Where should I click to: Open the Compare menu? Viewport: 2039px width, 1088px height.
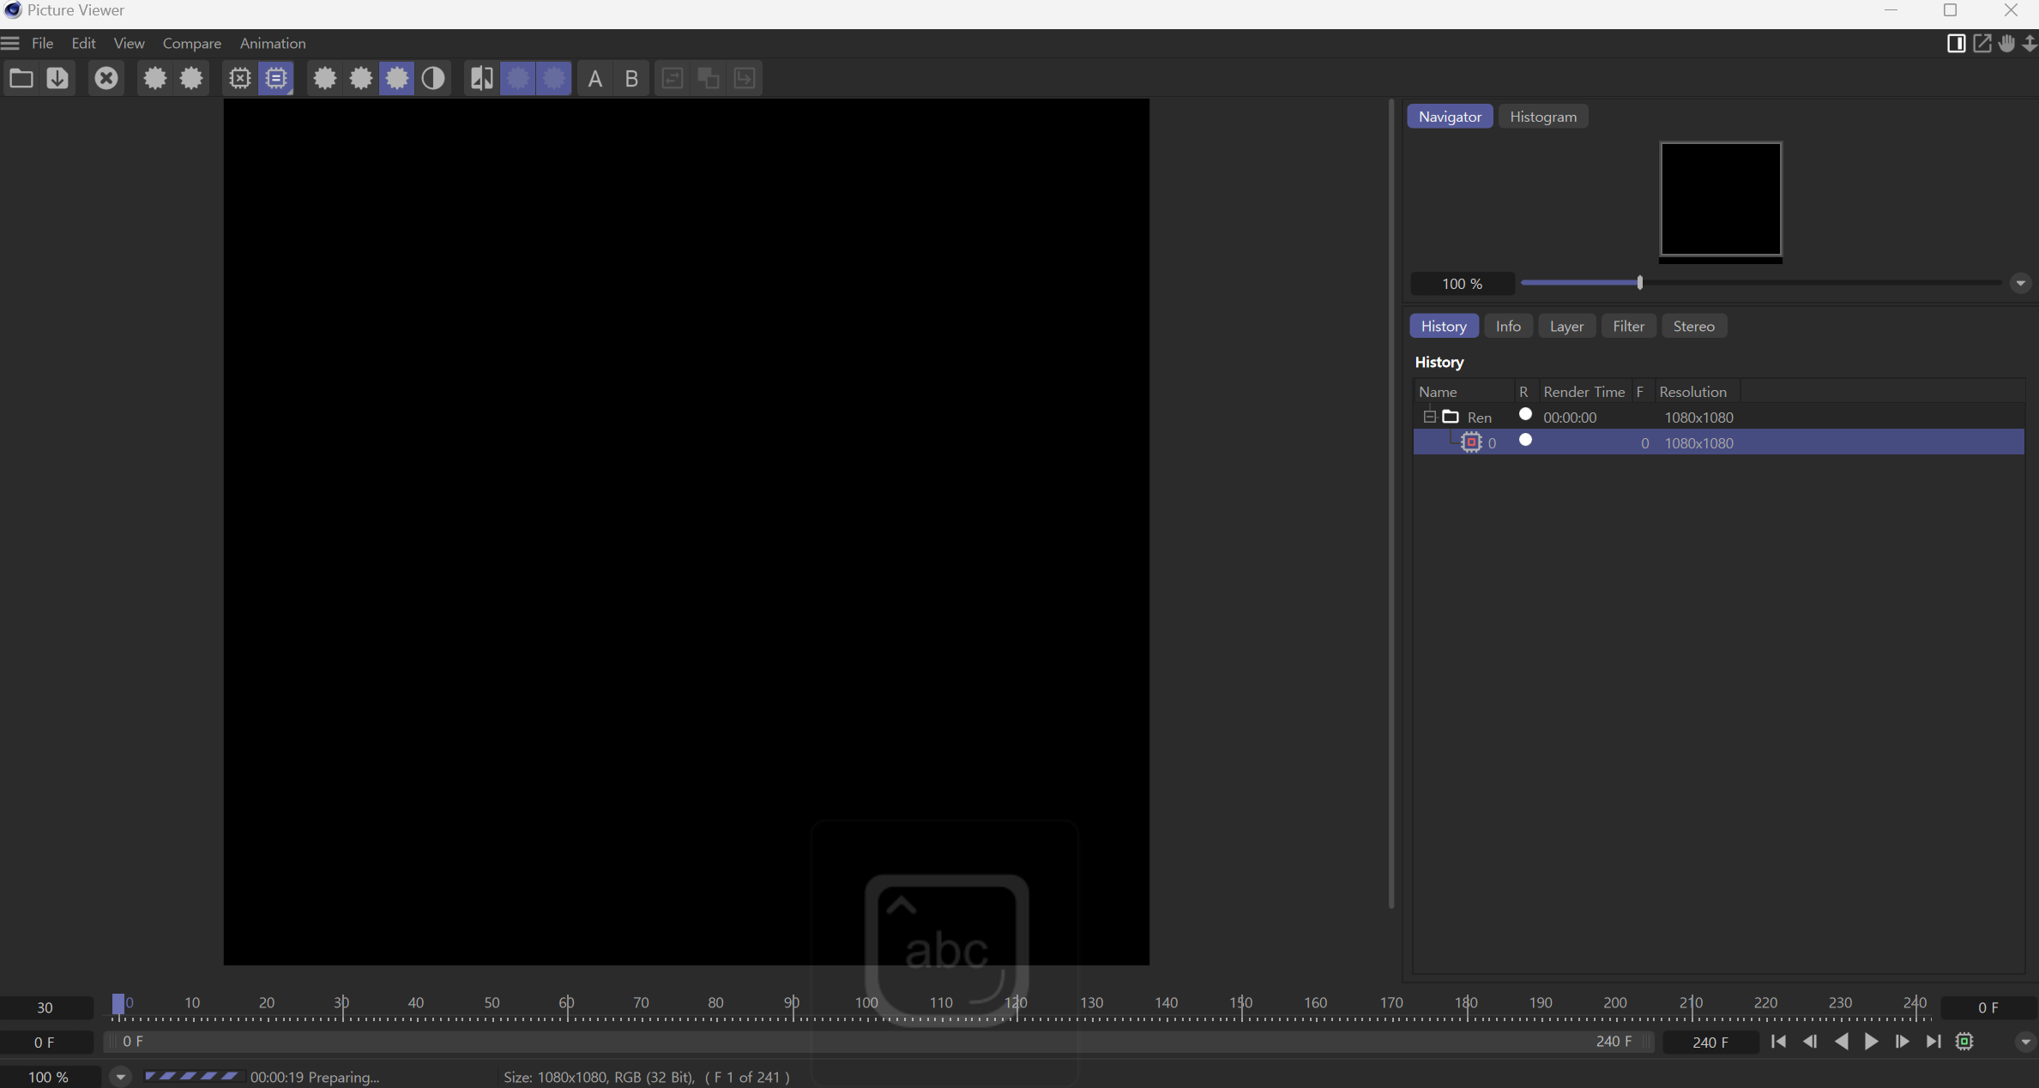pyautogui.click(x=191, y=43)
